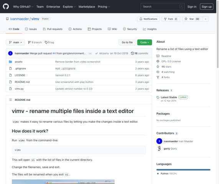Screen dimensions: 219x184
Task: Focus the GitHub Search field
Action: [x=163, y=7]
